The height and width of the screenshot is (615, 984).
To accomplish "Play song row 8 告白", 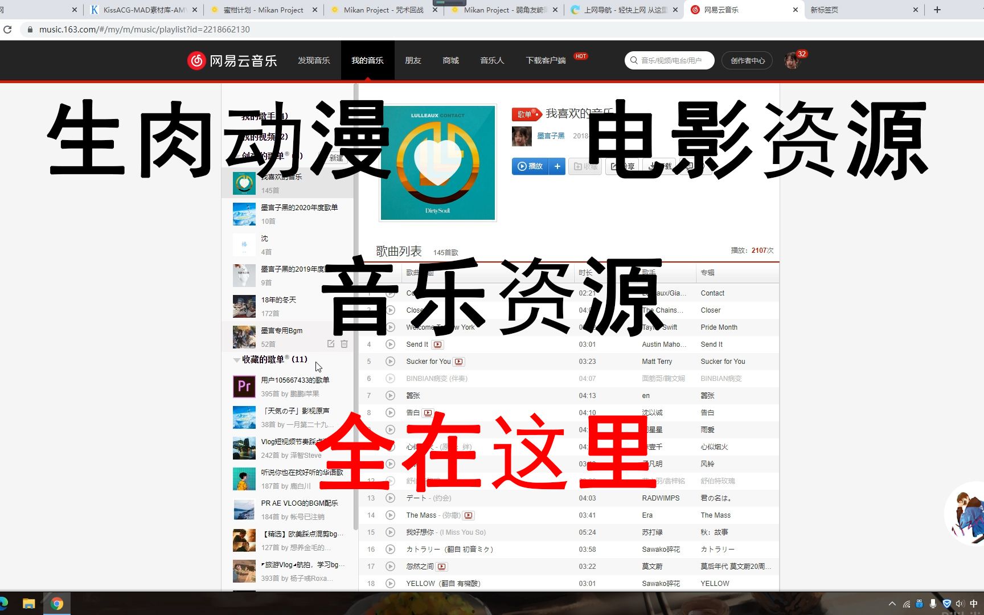I will 390,413.
